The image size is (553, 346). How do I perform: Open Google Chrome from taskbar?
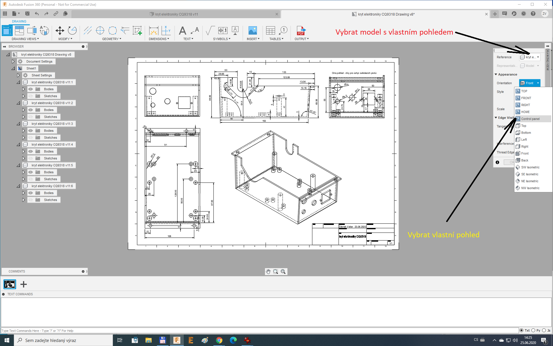click(219, 340)
